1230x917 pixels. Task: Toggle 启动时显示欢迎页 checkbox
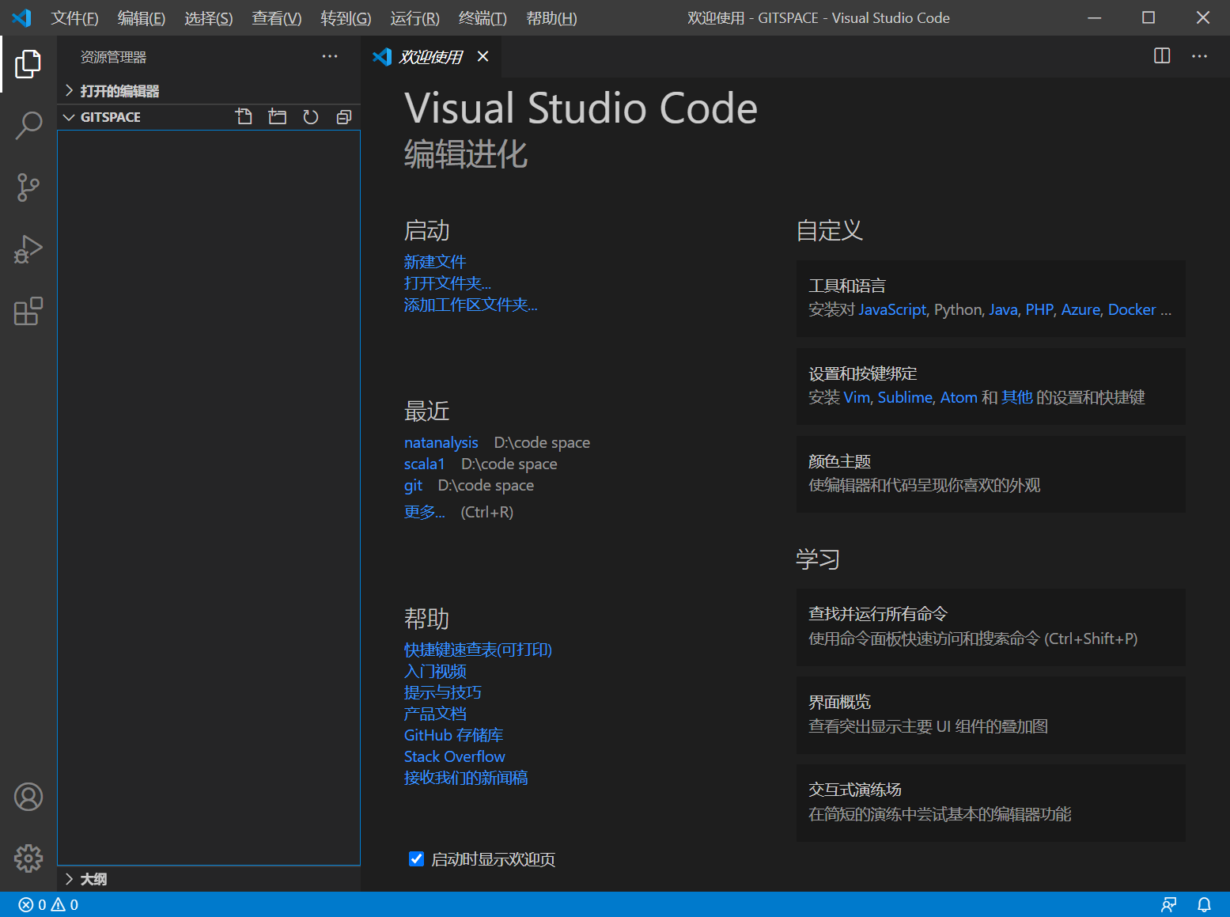coord(416,859)
